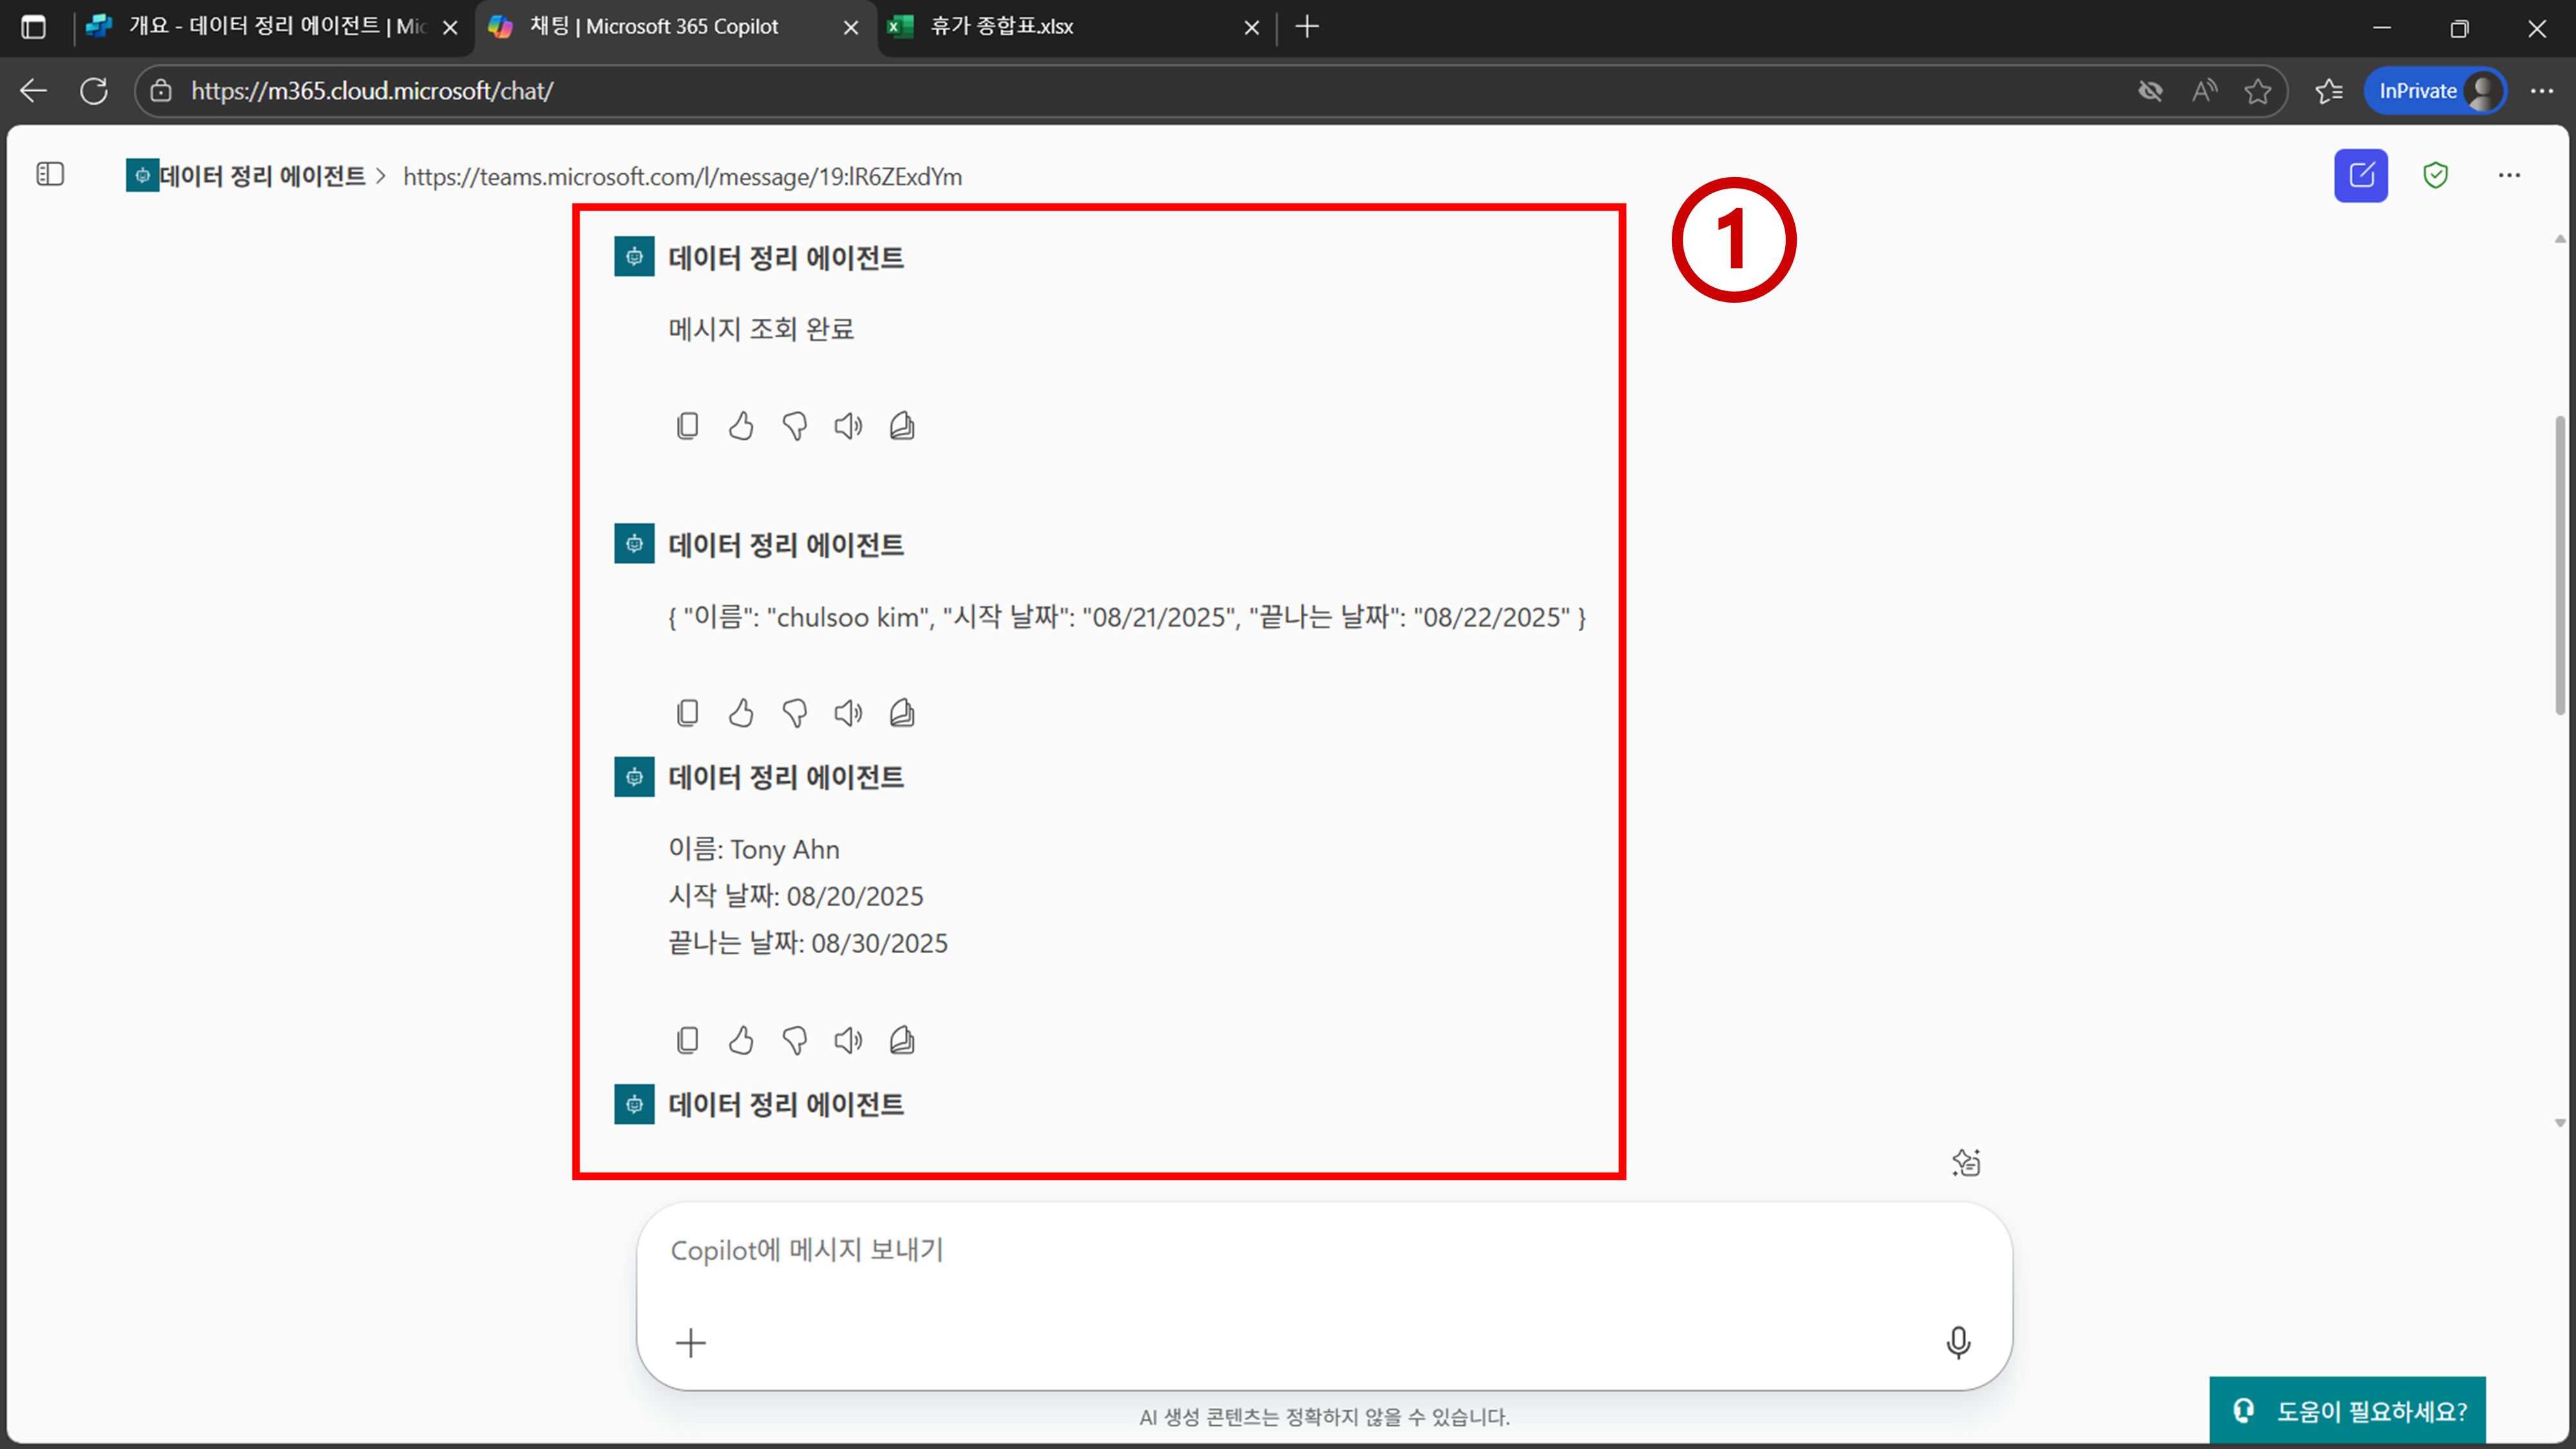This screenshot has width=2576, height=1449.
Task: Thumbs up the chulsoo kim JSON response
Action: tap(741, 713)
